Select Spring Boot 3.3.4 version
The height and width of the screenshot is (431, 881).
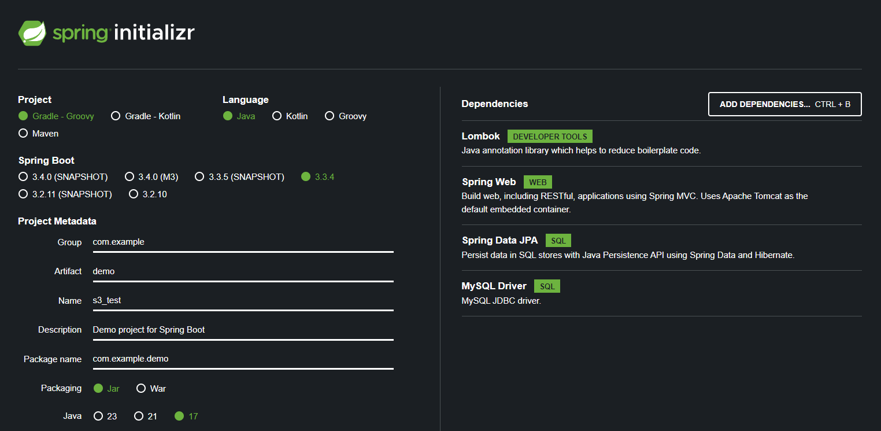click(x=318, y=177)
